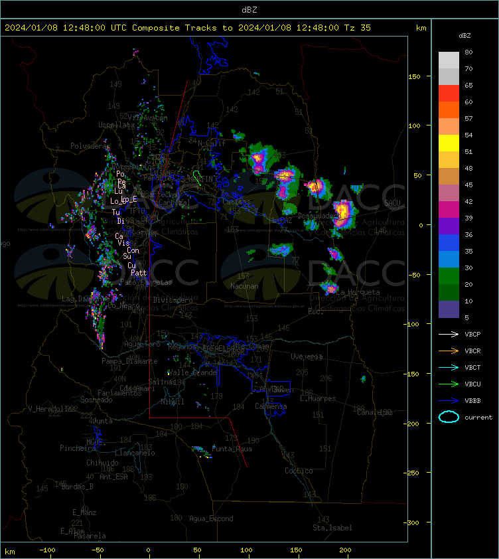Click the 'N_Calif' place label
This screenshot has width=499, height=559.
[x=212, y=143]
